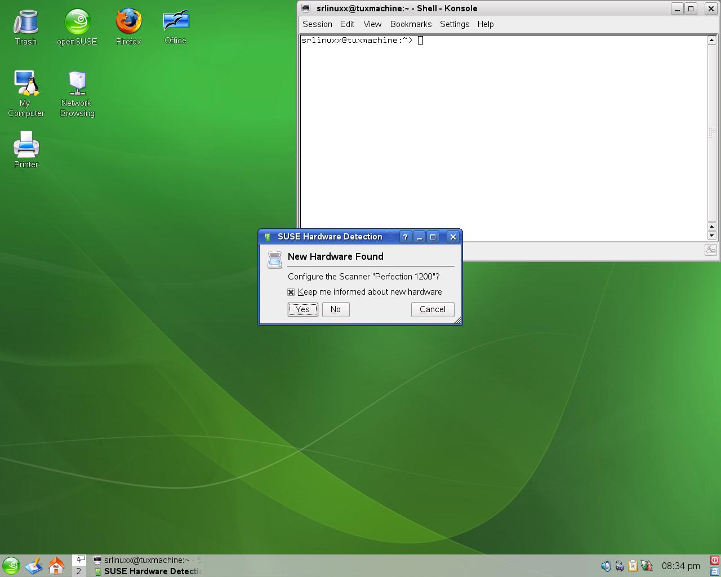Launch Firefox from the desktop
Viewport: 721px width, 577px height.
coord(128,27)
